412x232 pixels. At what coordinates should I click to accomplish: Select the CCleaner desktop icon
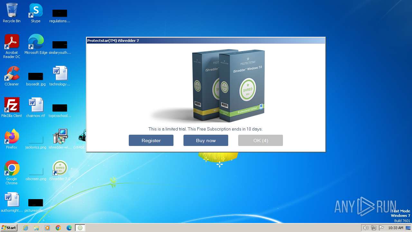12,76
